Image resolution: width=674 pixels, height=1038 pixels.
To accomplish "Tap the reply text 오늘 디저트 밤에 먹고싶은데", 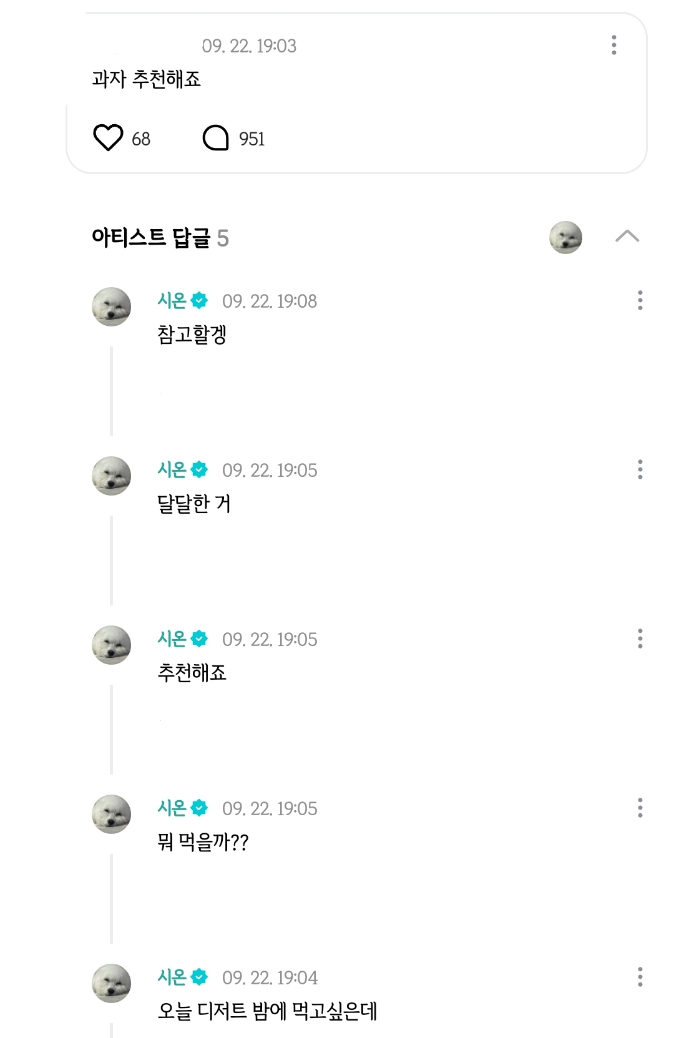I will click(x=267, y=1011).
